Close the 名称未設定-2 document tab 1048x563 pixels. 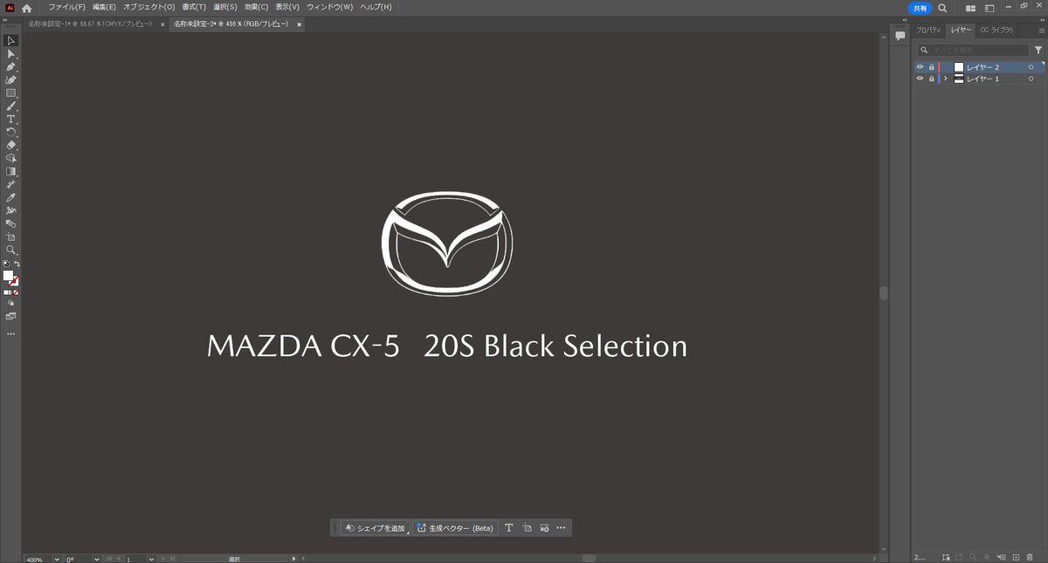click(300, 24)
